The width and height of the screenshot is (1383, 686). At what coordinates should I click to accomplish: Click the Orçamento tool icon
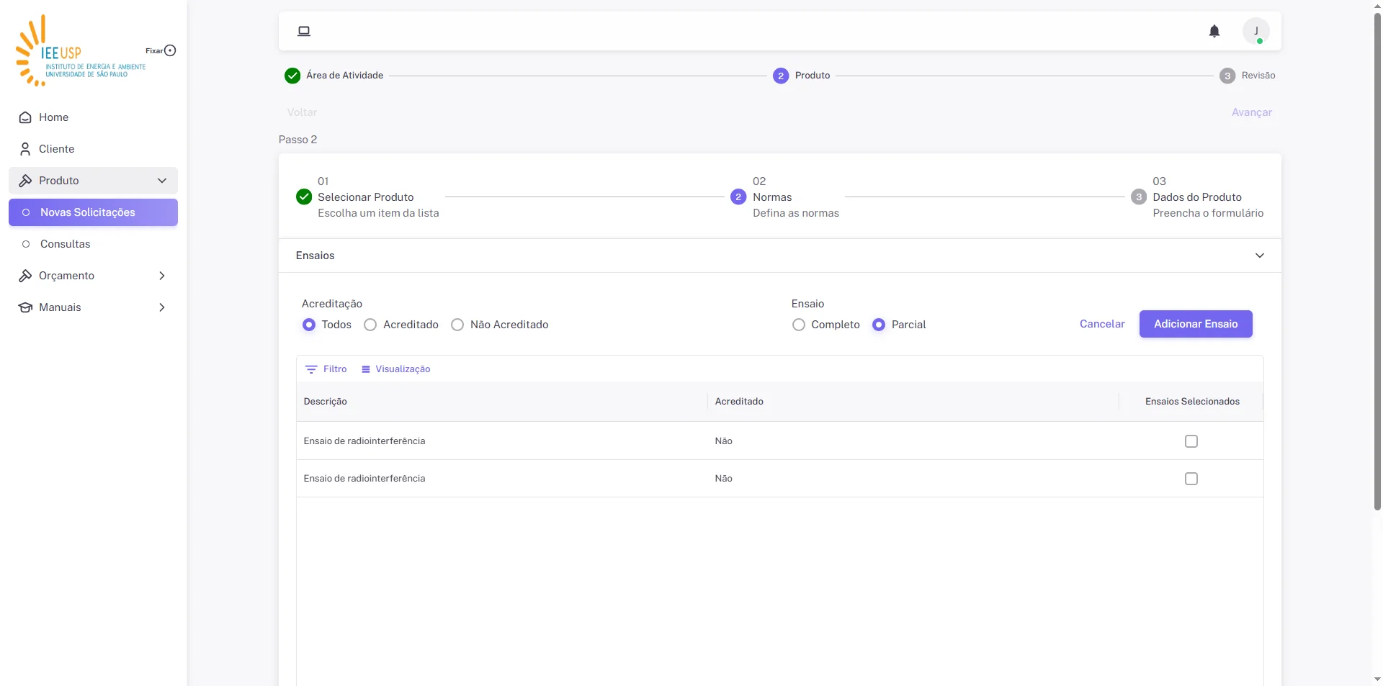point(25,276)
